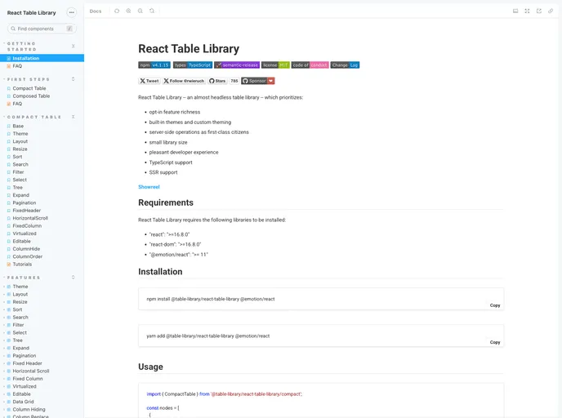This screenshot has width=562, height=418.
Task: Zoom out using the toolbar magnifier minus
Action: tap(140, 11)
